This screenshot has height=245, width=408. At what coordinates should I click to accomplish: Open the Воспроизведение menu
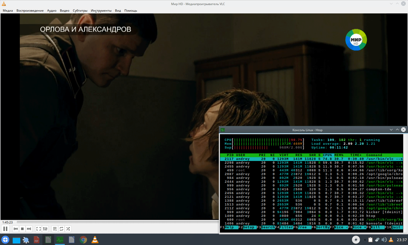(30, 11)
